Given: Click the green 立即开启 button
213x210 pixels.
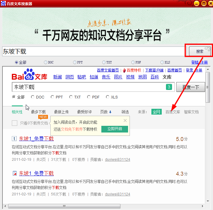Looking at the screenshot, I should coord(115,129).
